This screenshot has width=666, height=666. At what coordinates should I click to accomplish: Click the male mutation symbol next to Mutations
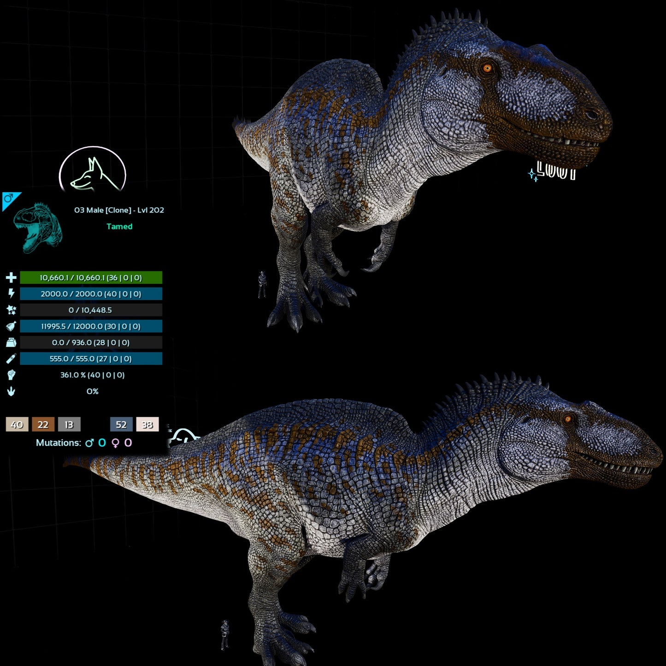pos(90,442)
